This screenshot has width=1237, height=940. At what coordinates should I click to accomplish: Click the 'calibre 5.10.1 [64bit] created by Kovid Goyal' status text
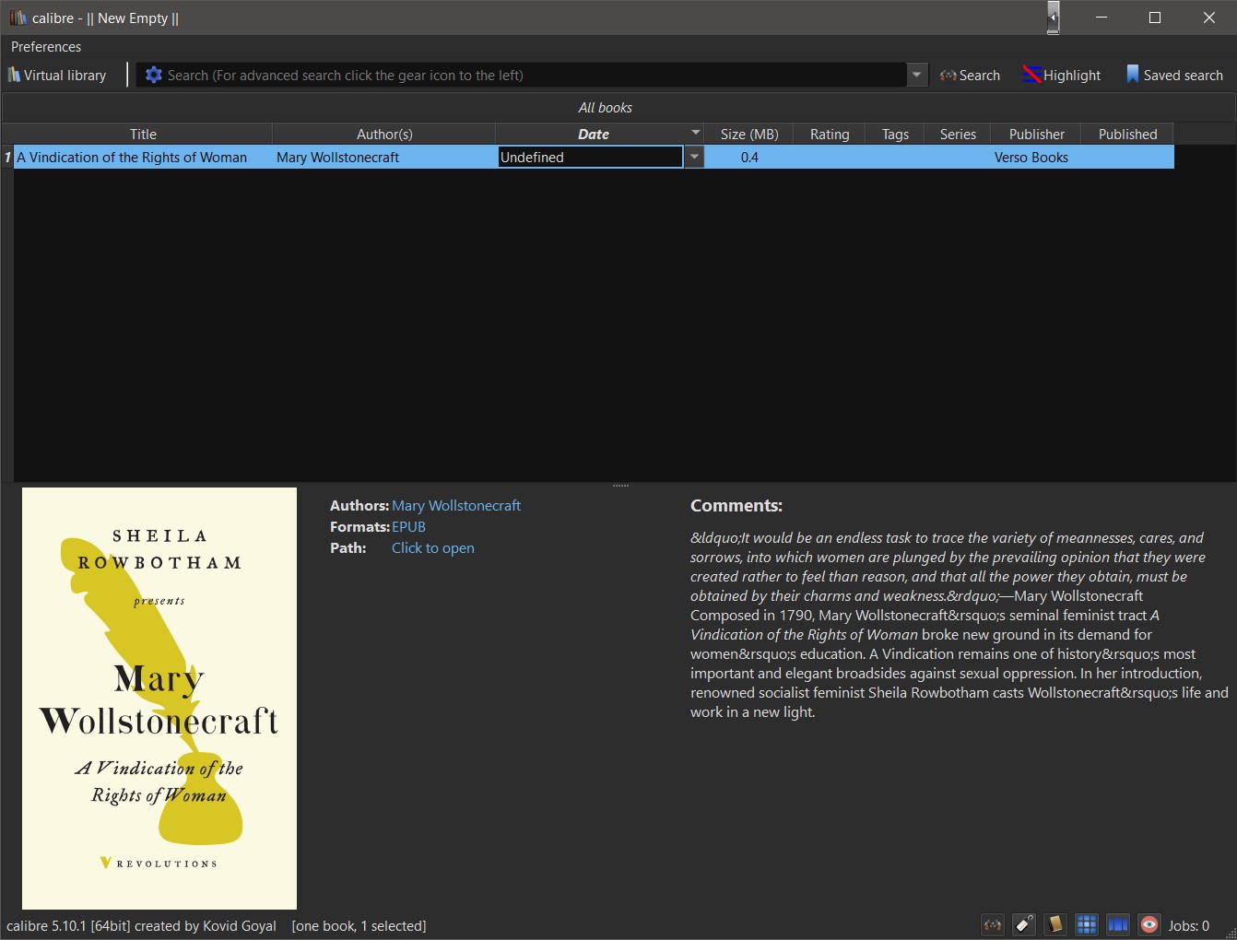tap(141, 926)
